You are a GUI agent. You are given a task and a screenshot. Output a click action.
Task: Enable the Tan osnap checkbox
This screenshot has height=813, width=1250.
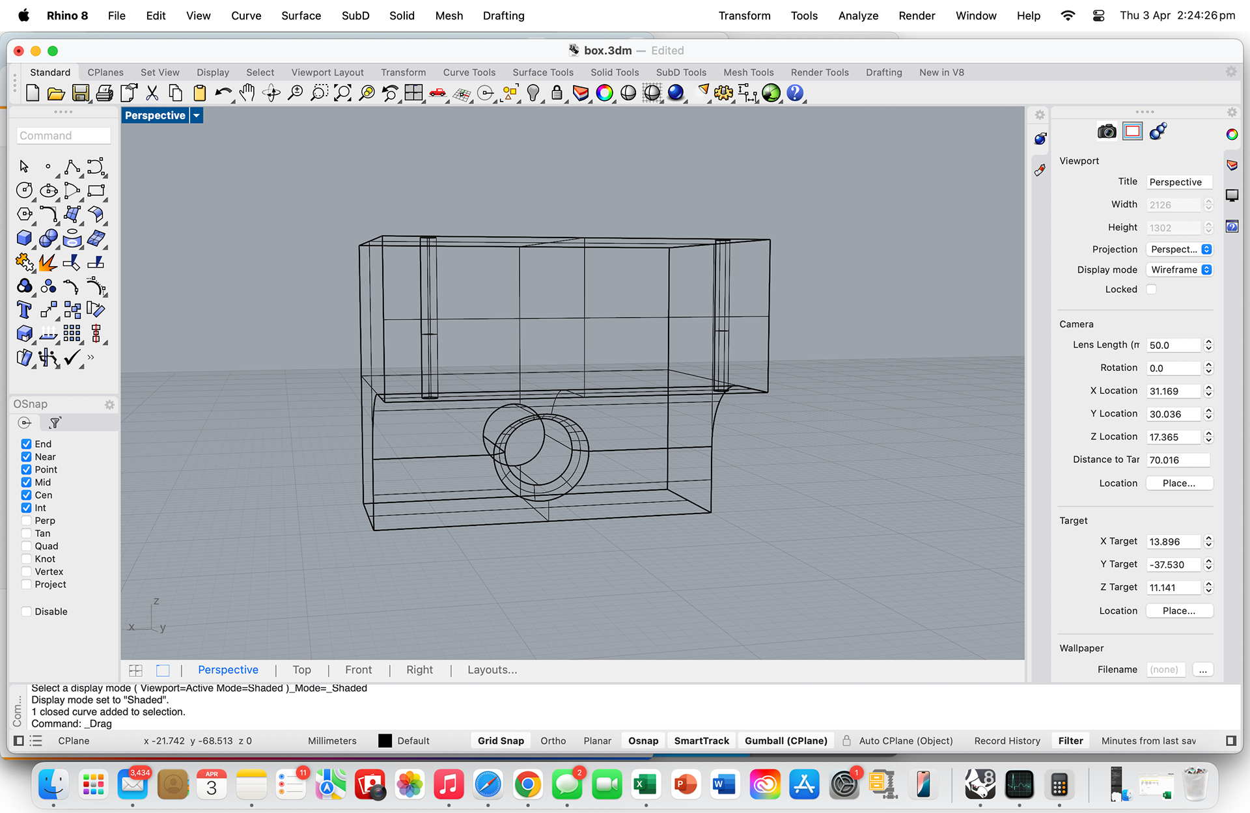tap(26, 533)
